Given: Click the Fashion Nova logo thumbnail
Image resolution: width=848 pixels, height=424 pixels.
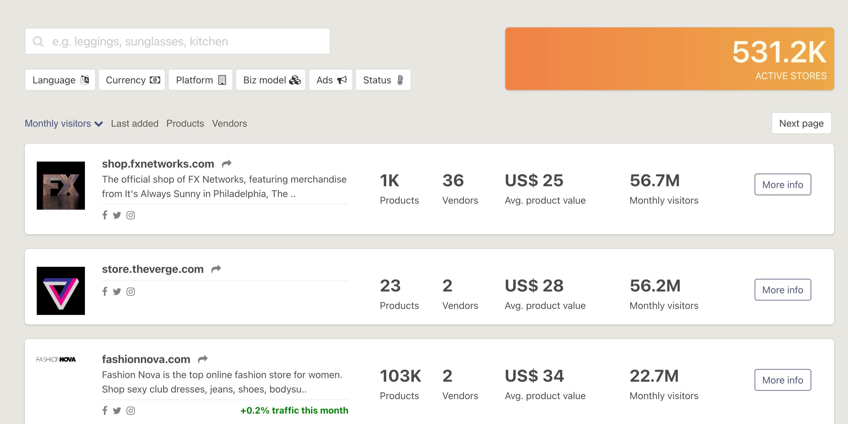Looking at the screenshot, I should click(56, 360).
